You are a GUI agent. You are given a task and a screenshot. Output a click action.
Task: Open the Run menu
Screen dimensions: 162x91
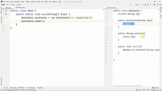pos(42,2)
